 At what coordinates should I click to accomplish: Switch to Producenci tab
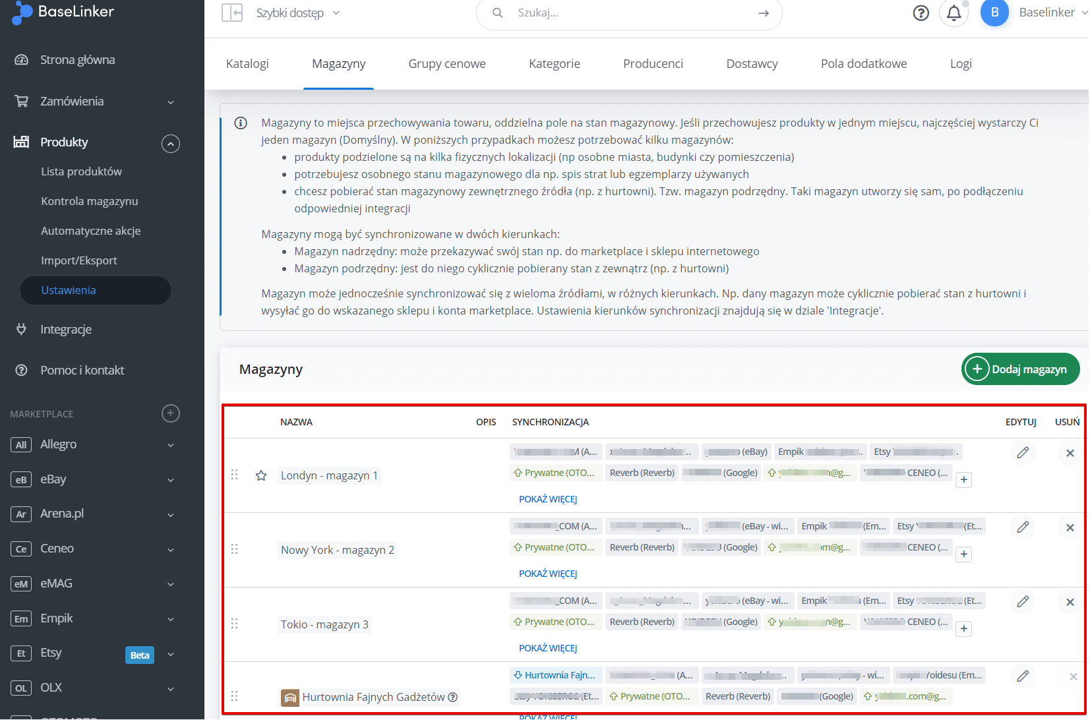coord(653,64)
